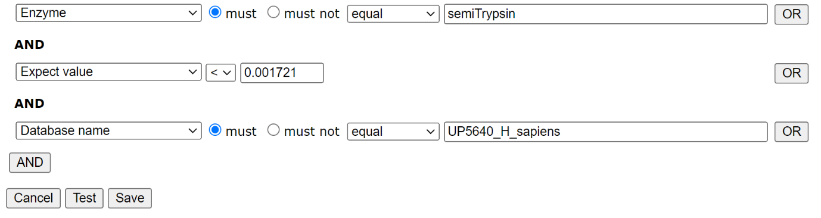Click OR button beside UP5640_H_sapiens field

pos(791,132)
